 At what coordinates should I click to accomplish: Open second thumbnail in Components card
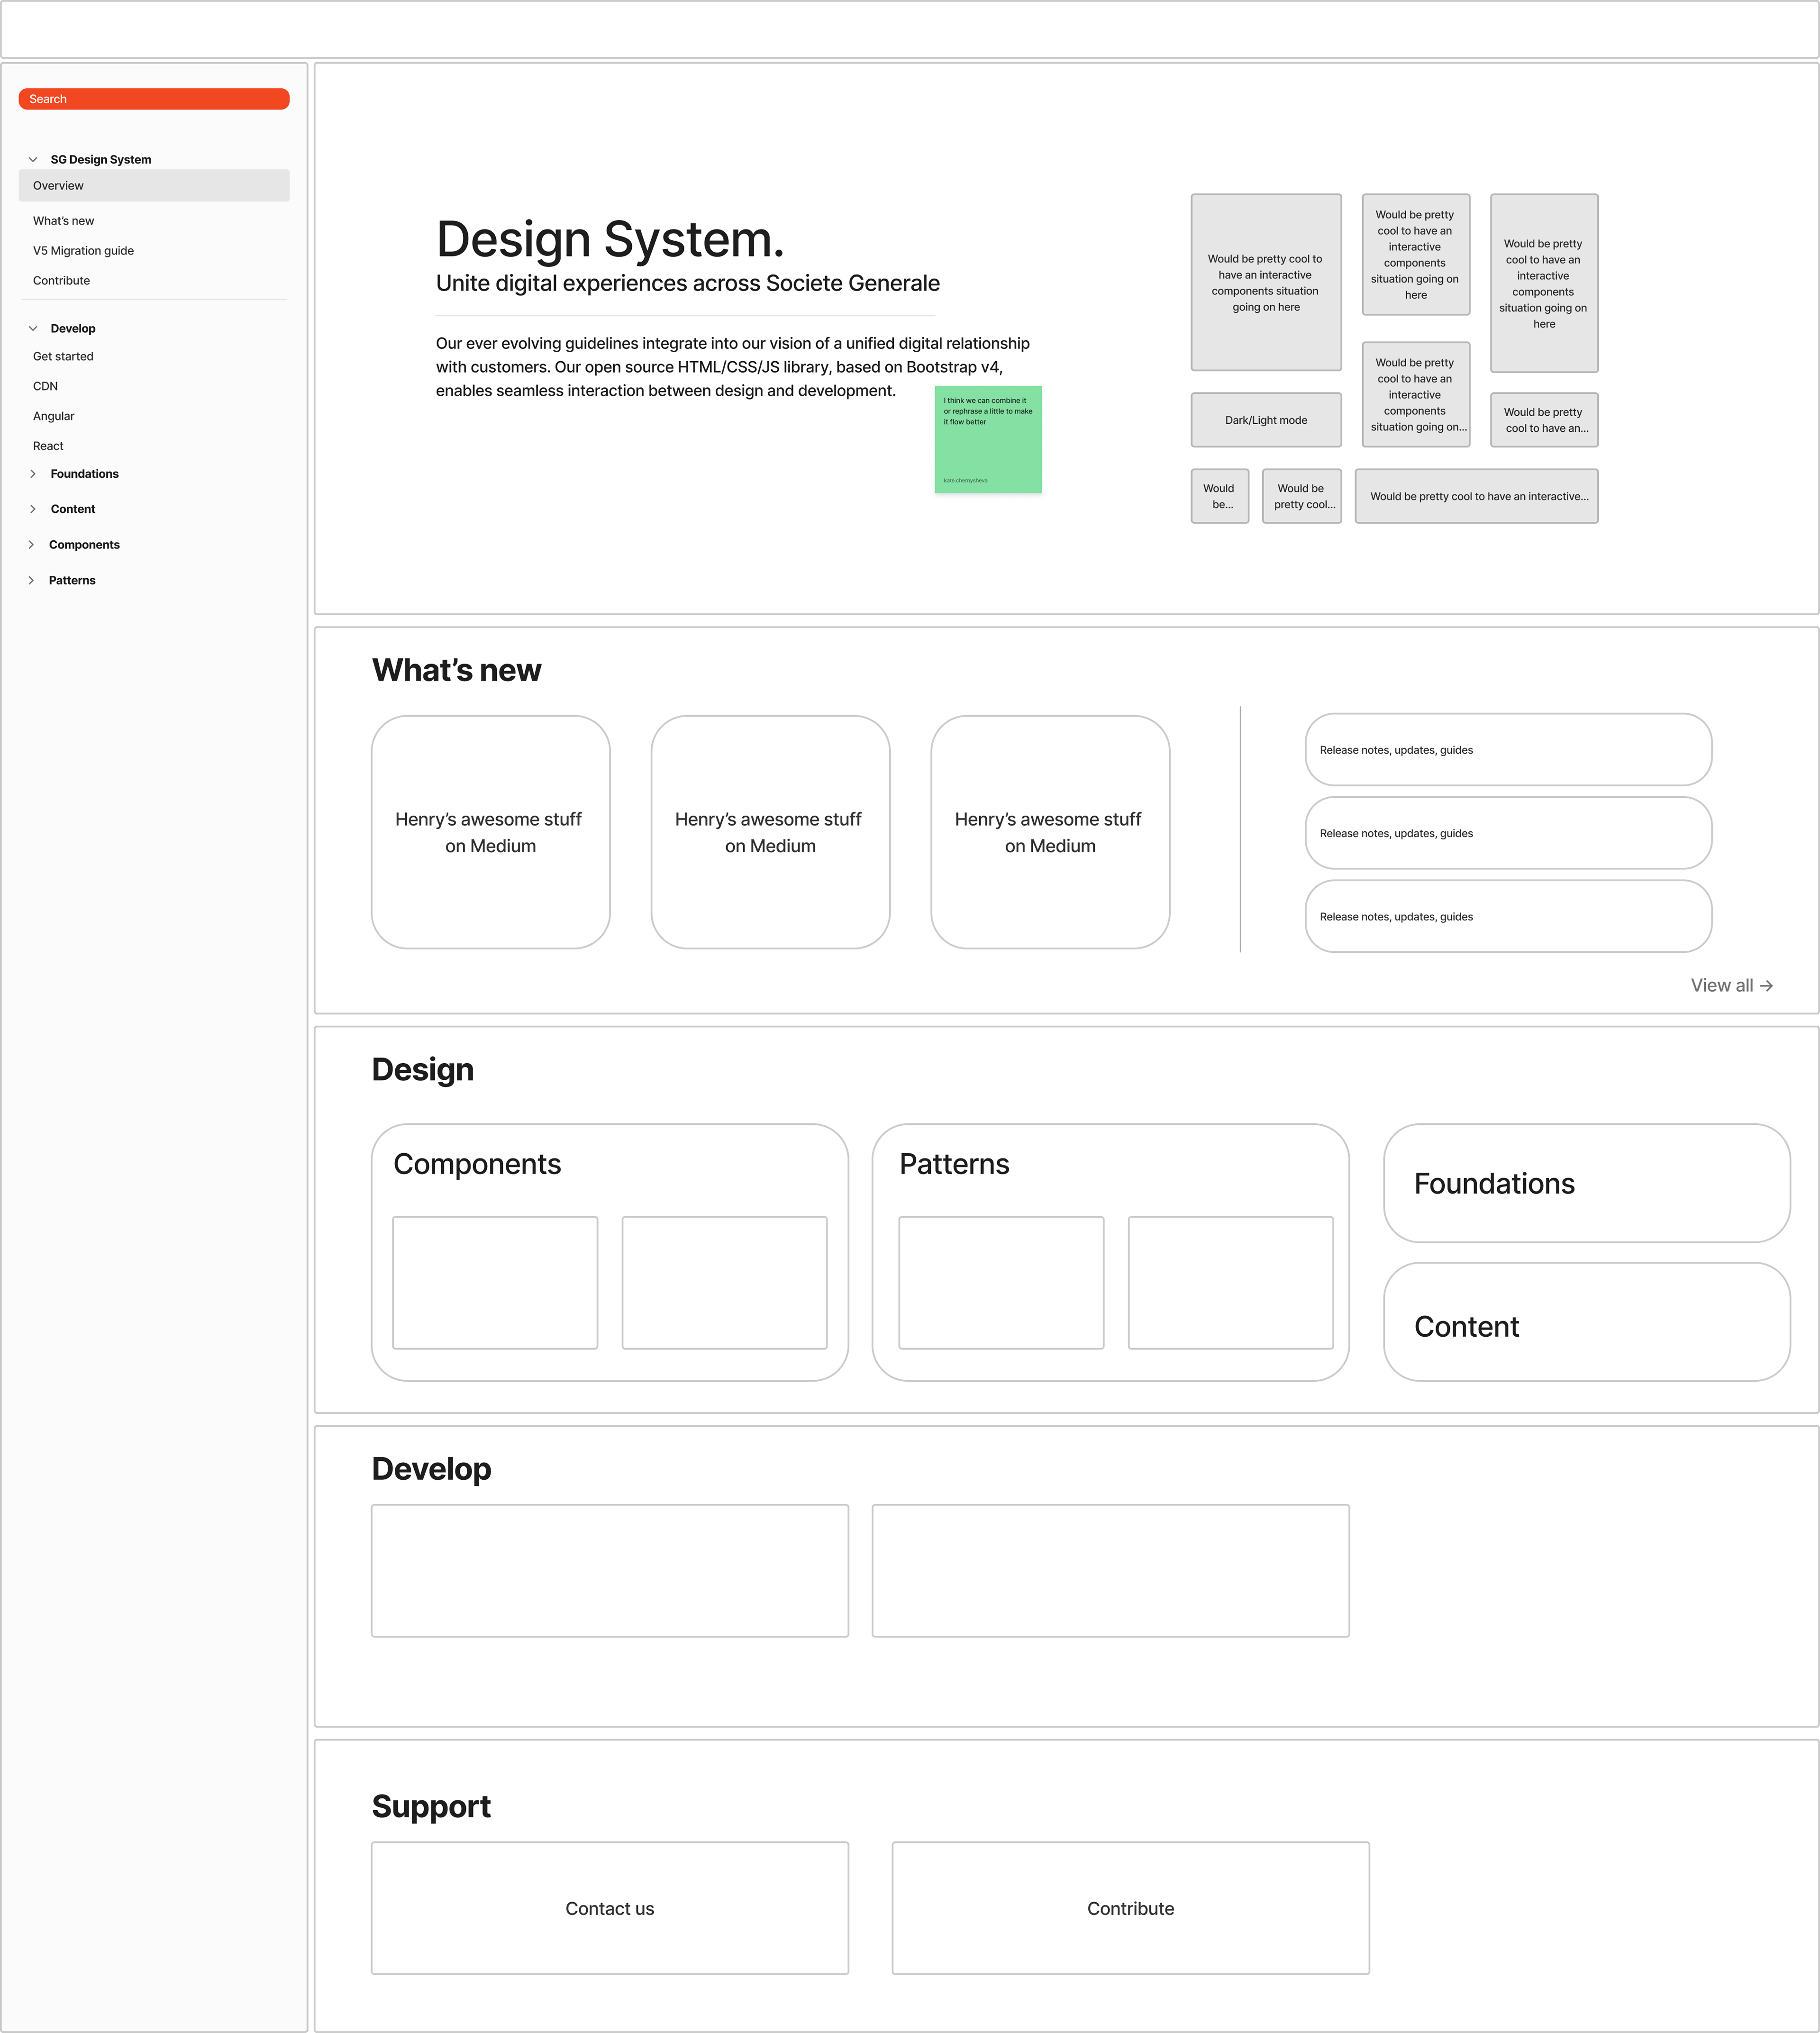coord(725,1283)
